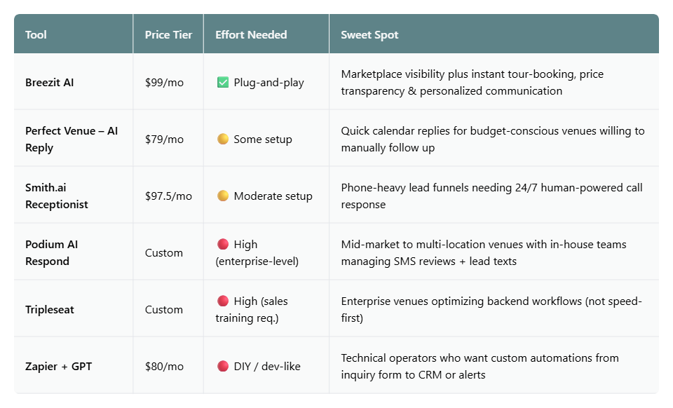Select the Tool column header
This screenshot has width=673, height=408.
point(36,35)
